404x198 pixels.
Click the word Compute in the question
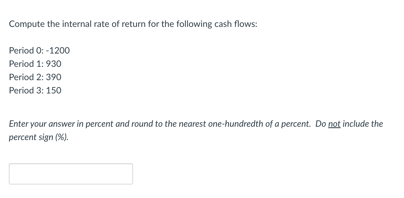click(x=24, y=24)
